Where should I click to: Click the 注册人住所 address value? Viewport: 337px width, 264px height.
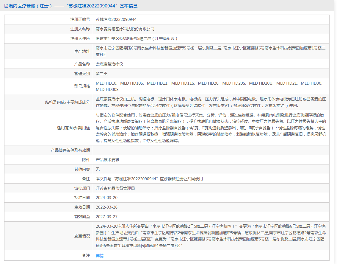click(137, 38)
